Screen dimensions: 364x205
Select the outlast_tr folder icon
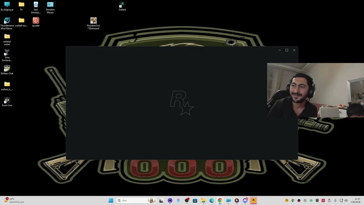pos(7,86)
